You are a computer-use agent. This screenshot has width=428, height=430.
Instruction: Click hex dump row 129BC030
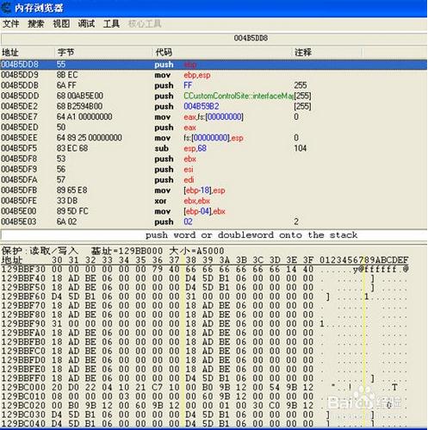205,414
